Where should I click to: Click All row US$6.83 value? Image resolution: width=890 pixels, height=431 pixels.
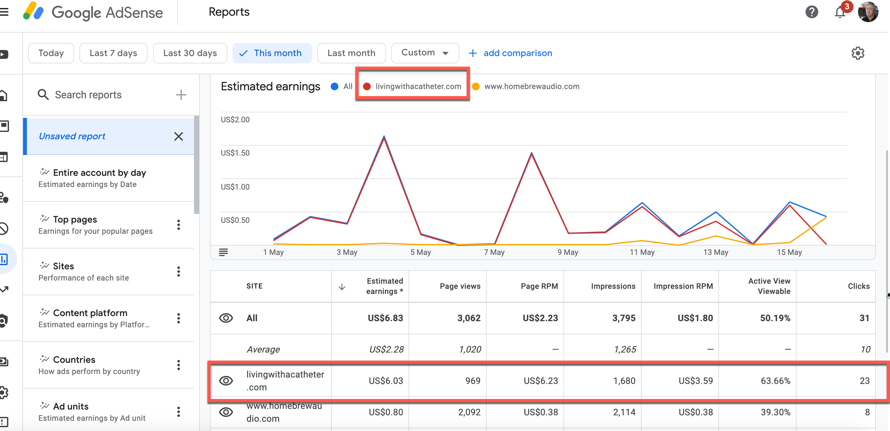pos(385,318)
